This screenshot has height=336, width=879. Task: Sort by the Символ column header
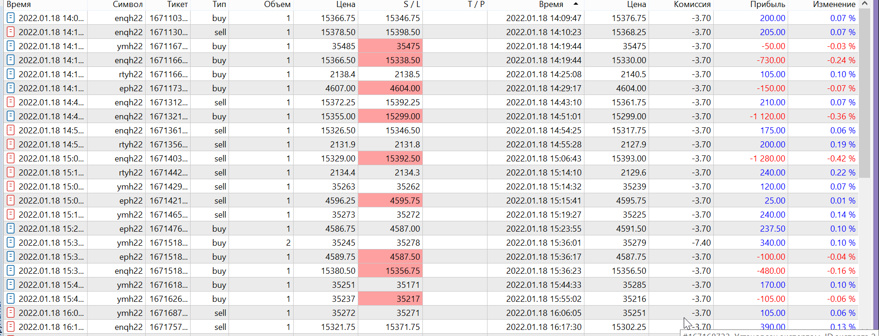click(127, 4)
